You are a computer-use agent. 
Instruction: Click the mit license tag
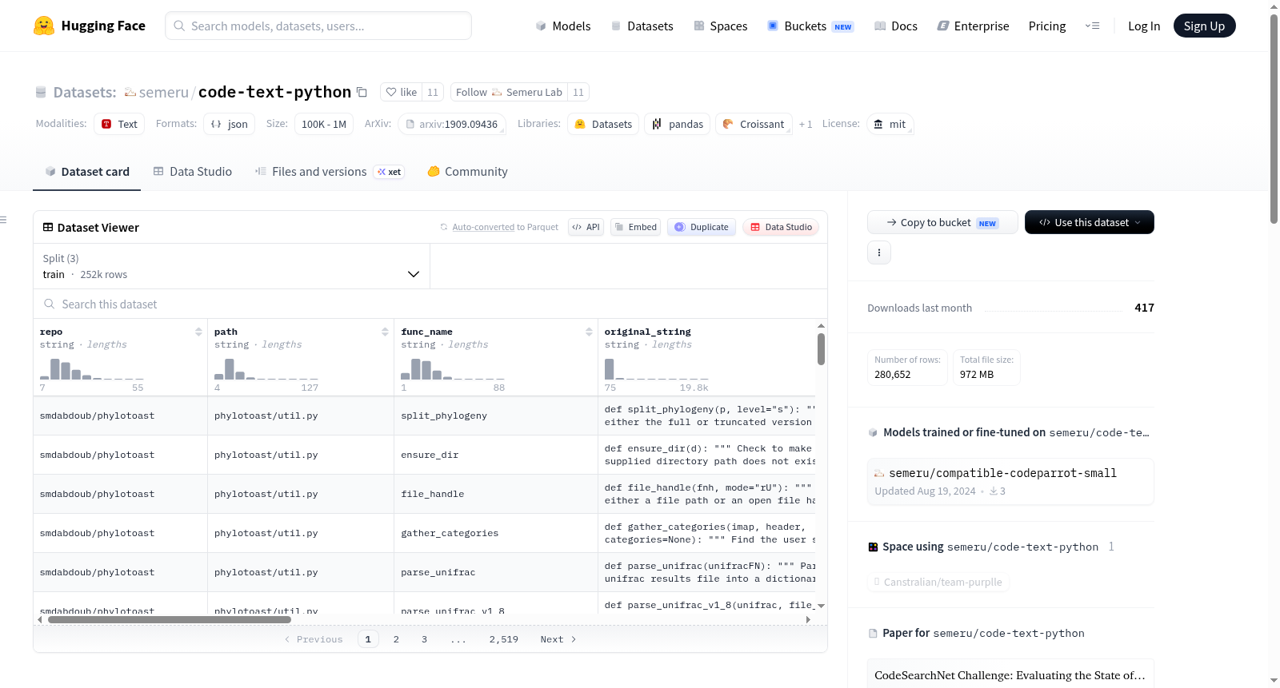tap(890, 124)
